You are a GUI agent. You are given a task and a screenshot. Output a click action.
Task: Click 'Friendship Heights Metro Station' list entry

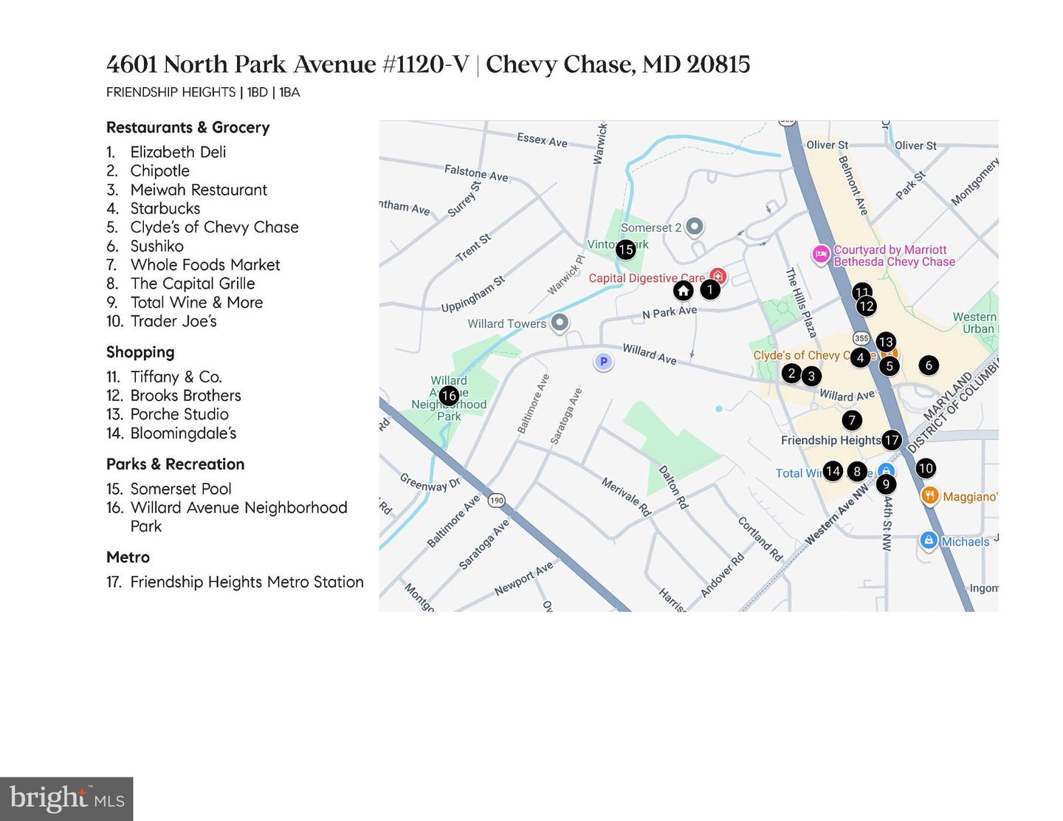(x=247, y=583)
